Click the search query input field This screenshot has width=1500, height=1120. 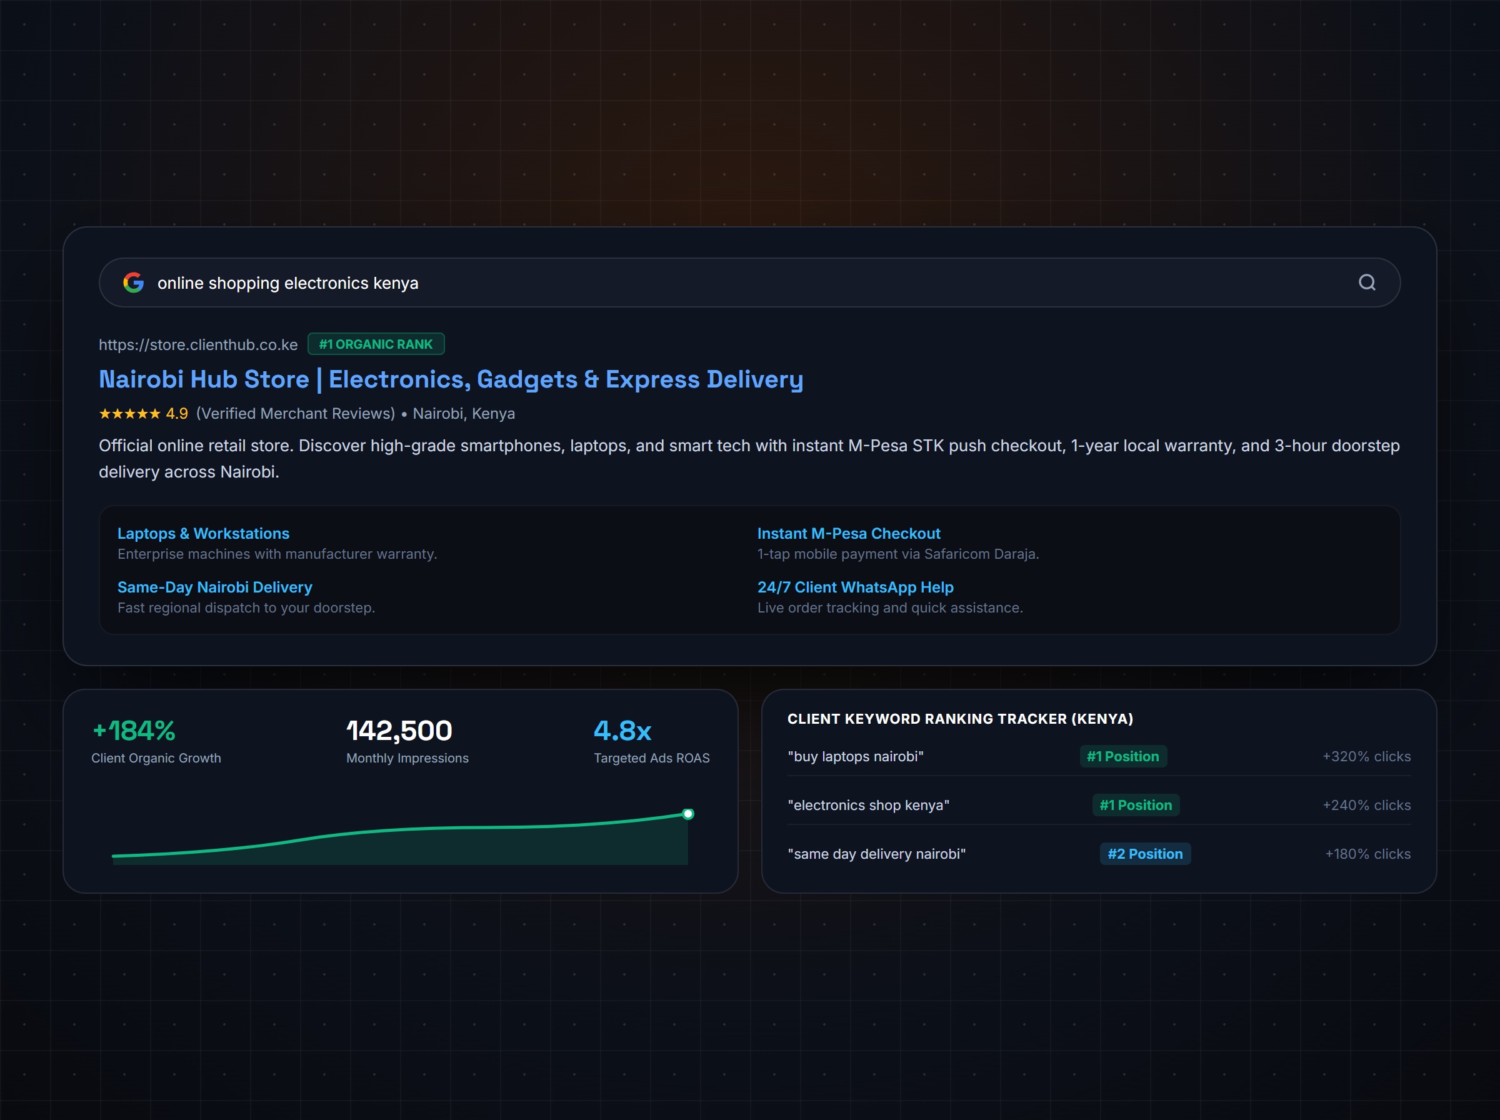click(x=749, y=282)
